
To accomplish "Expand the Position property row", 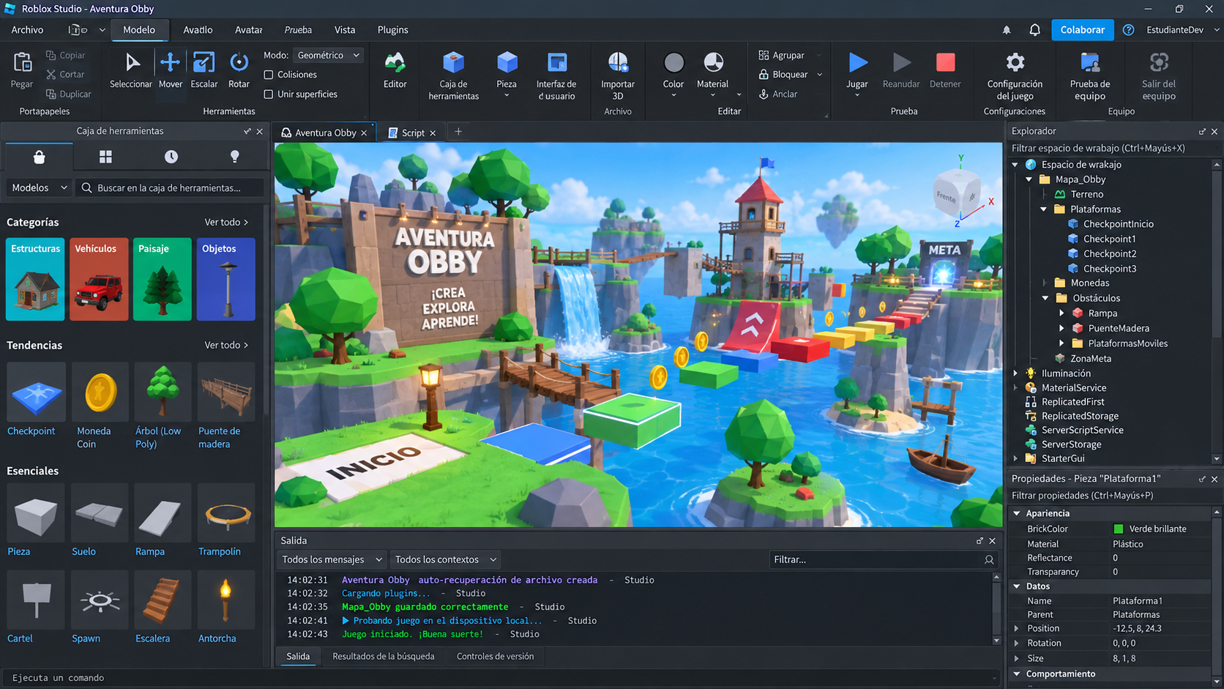I will point(1017,629).
